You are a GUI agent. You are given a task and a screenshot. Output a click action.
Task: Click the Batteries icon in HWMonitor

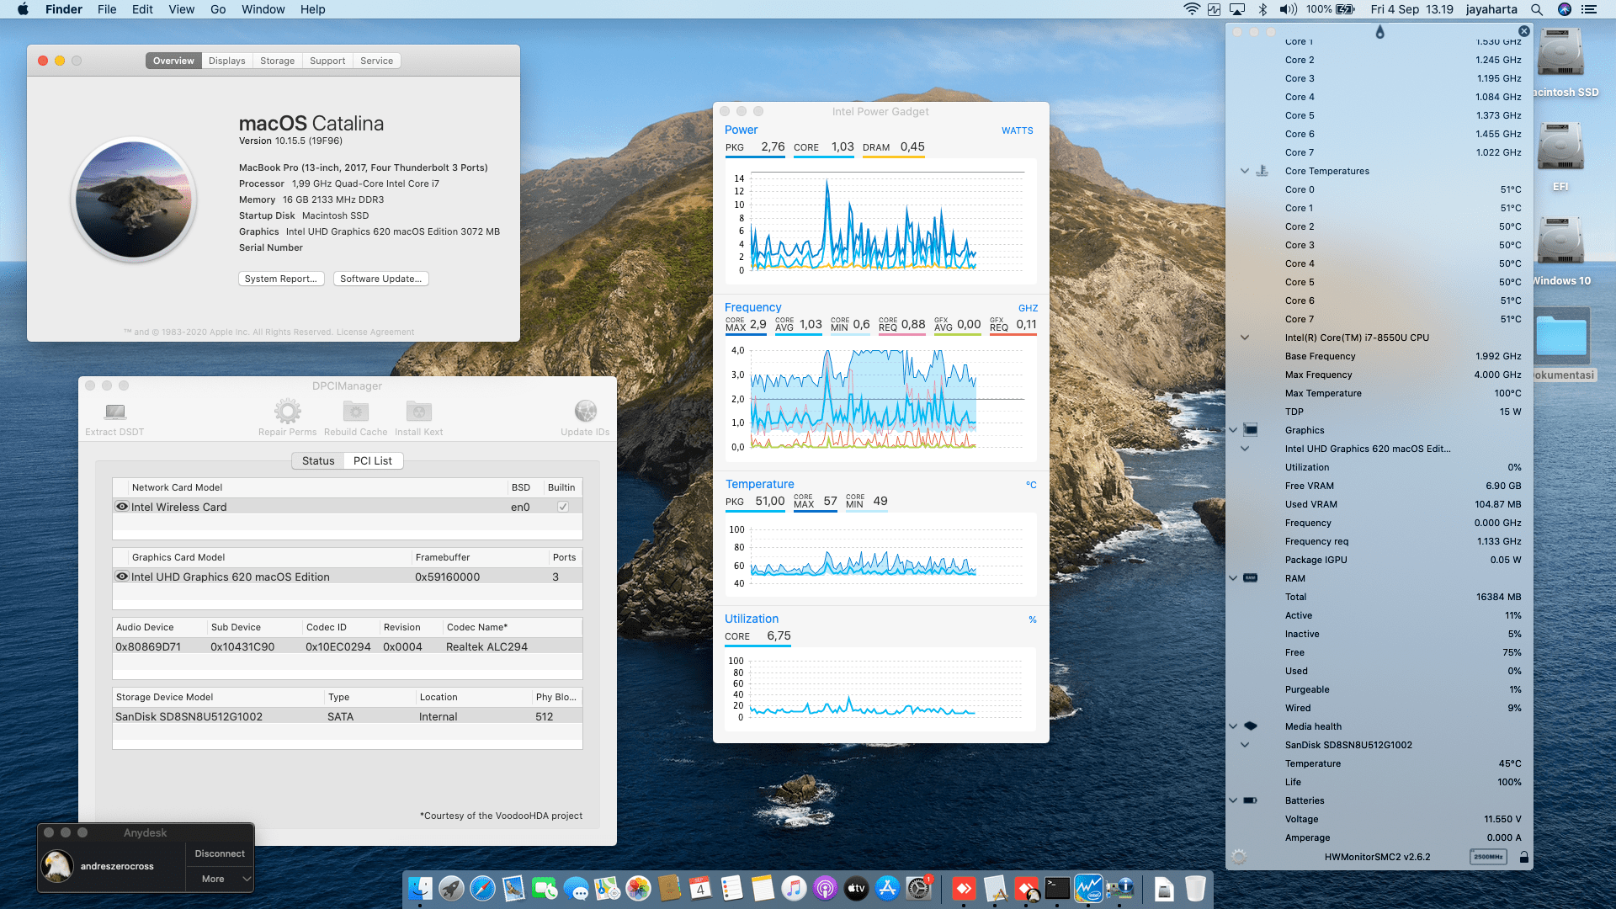pyautogui.click(x=1251, y=800)
